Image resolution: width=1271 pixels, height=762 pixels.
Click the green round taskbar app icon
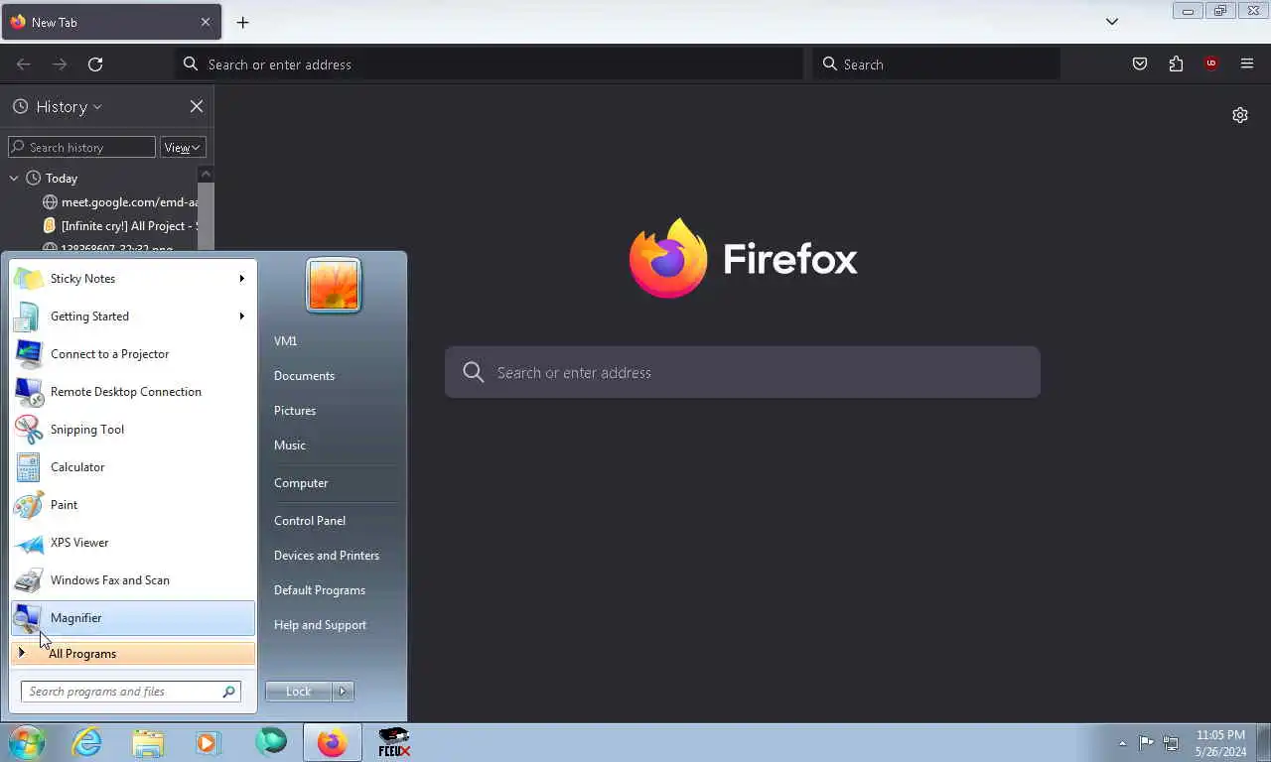[270, 741]
